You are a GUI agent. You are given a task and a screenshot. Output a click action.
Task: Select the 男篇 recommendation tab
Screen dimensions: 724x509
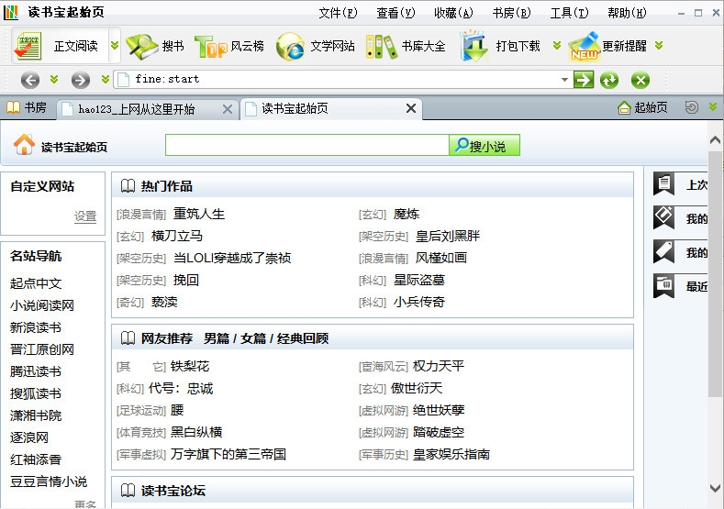pyautogui.click(x=217, y=338)
